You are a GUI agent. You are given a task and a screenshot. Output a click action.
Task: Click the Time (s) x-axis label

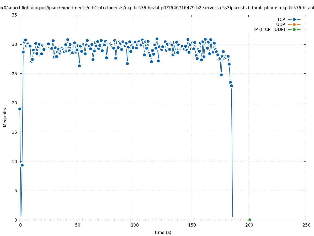point(163,232)
